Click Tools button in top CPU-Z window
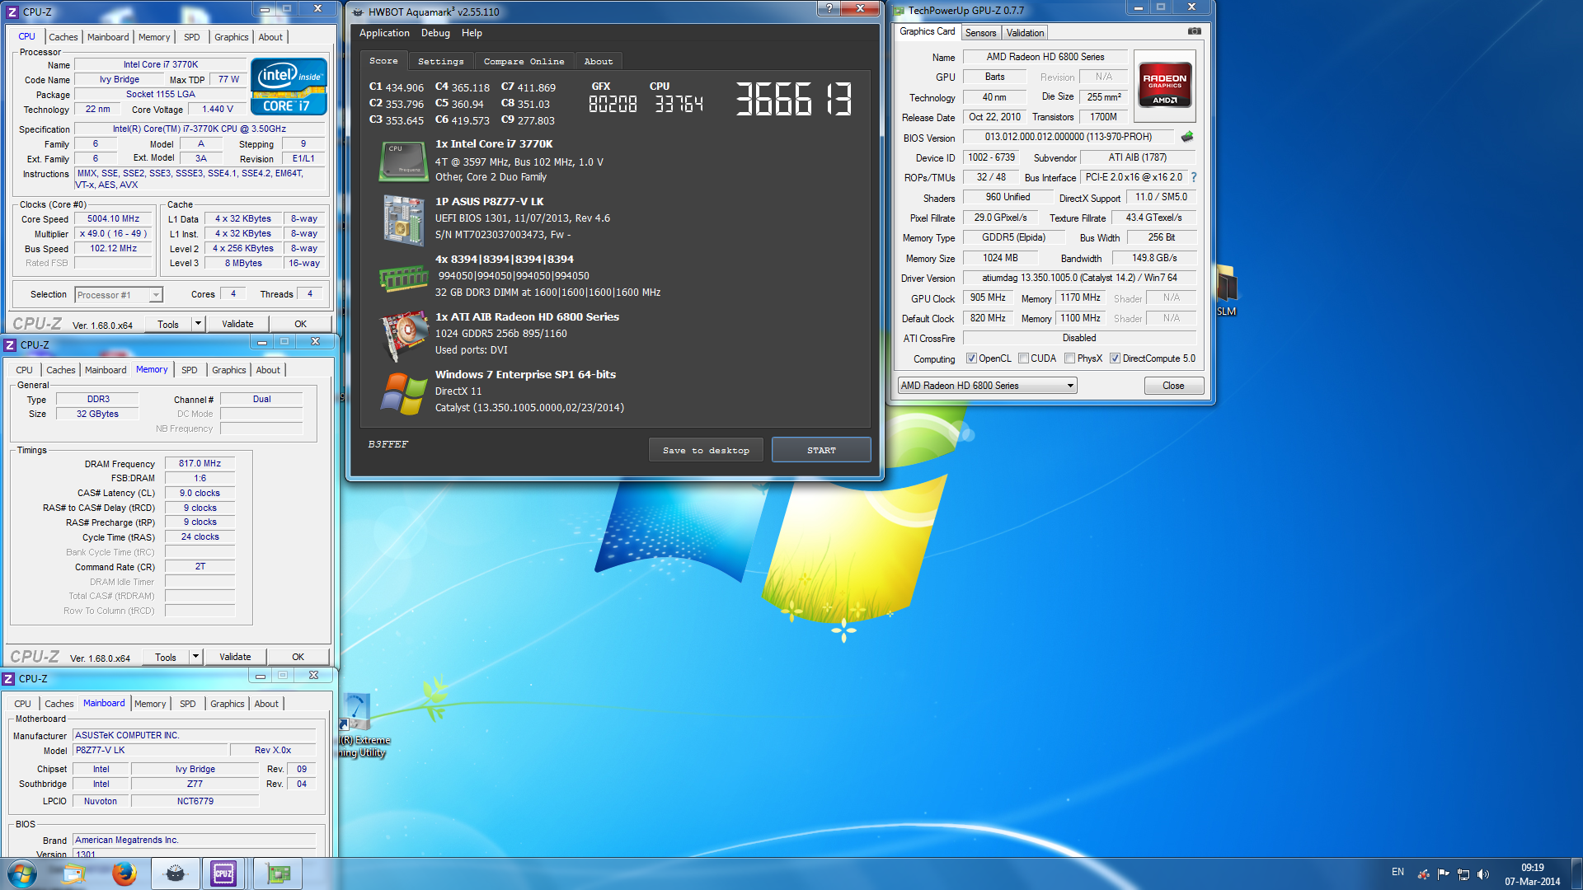 [x=168, y=324]
